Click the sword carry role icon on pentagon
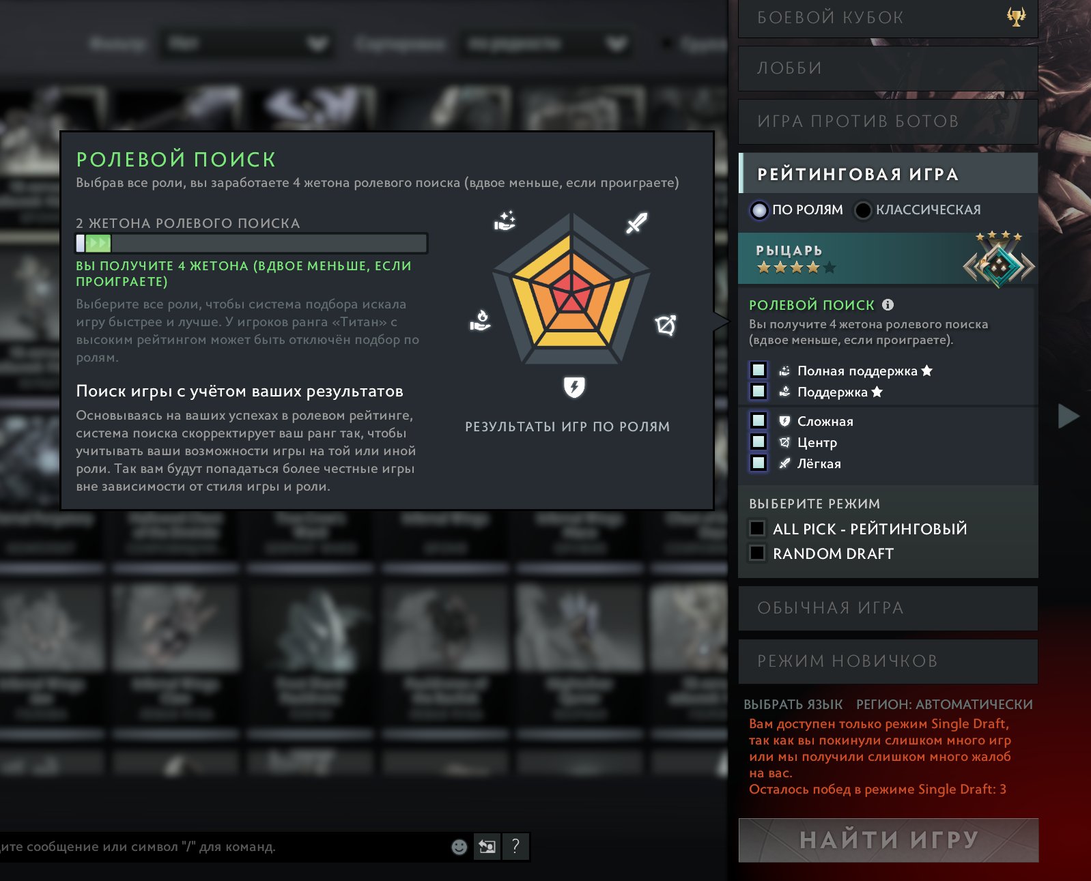 [x=636, y=223]
